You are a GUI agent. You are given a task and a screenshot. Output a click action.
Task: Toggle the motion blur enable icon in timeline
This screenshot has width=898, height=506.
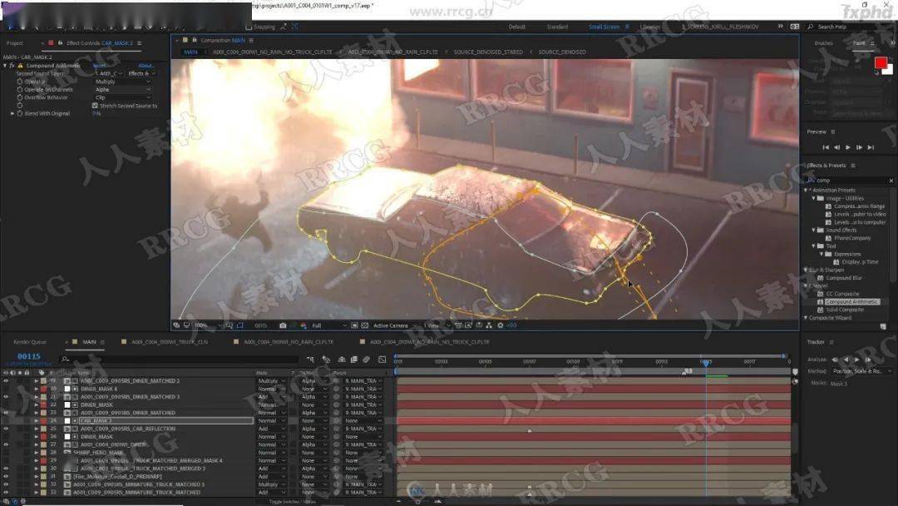(366, 360)
